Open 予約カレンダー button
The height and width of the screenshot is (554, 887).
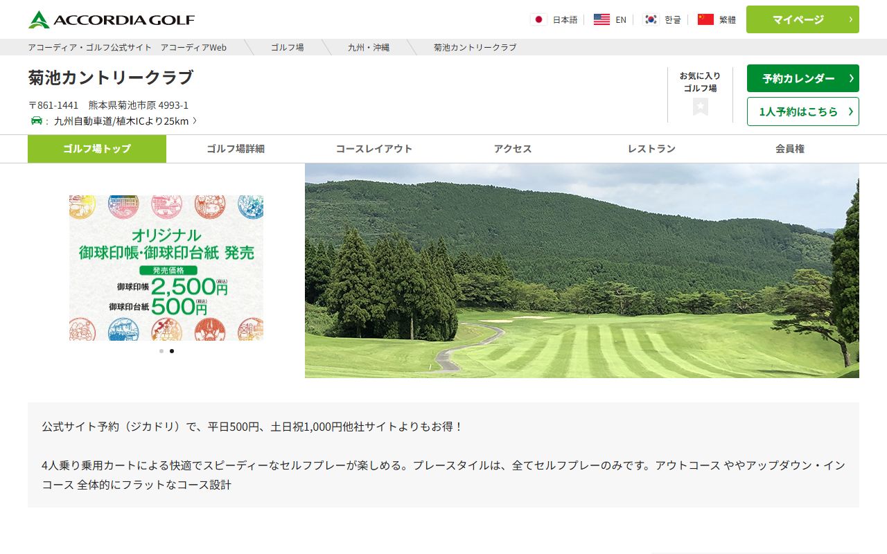802,78
